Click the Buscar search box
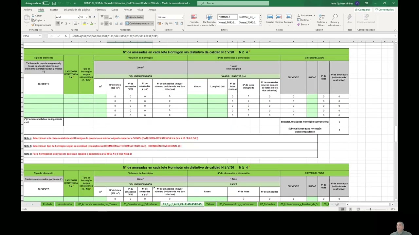Viewport: 419px width, 235px height. 233,3
